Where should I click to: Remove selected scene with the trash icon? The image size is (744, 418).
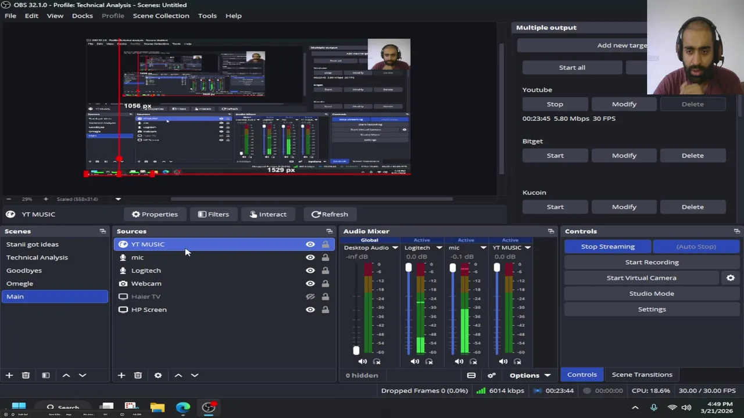coord(26,376)
